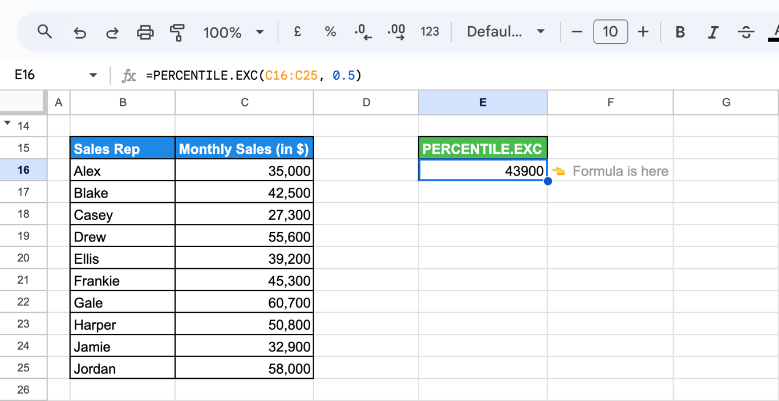The height and width of the screenshot is (401, 779).
Task: Decrease font size with minus button
Action: click(577, 32)
